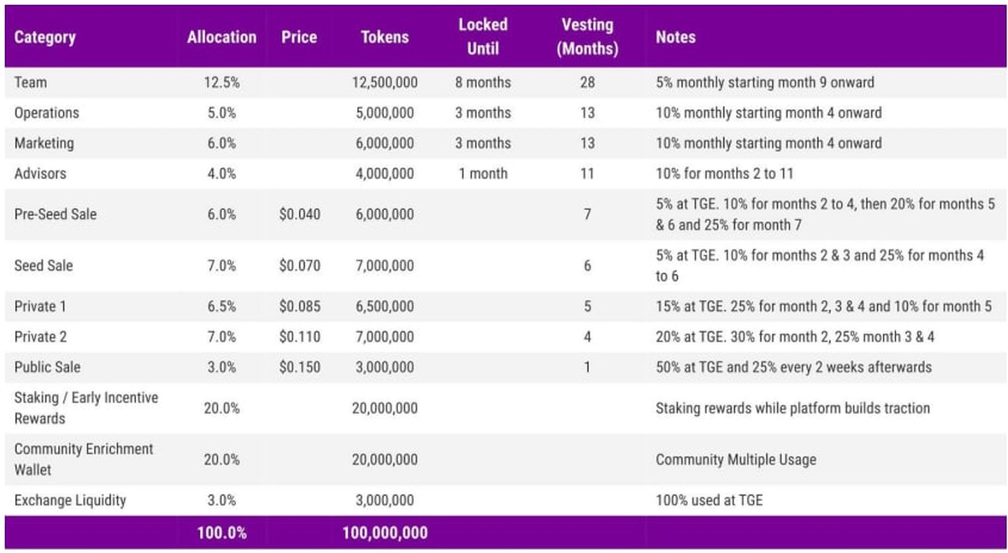
Task: Select Community Enrichment Wallet cell
Action: (x=83, y=459)
